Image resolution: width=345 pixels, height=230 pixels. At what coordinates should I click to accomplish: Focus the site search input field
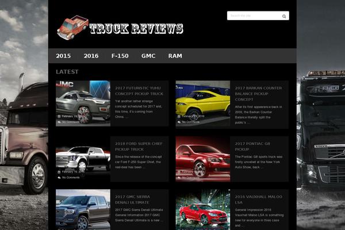click(258, 16)
